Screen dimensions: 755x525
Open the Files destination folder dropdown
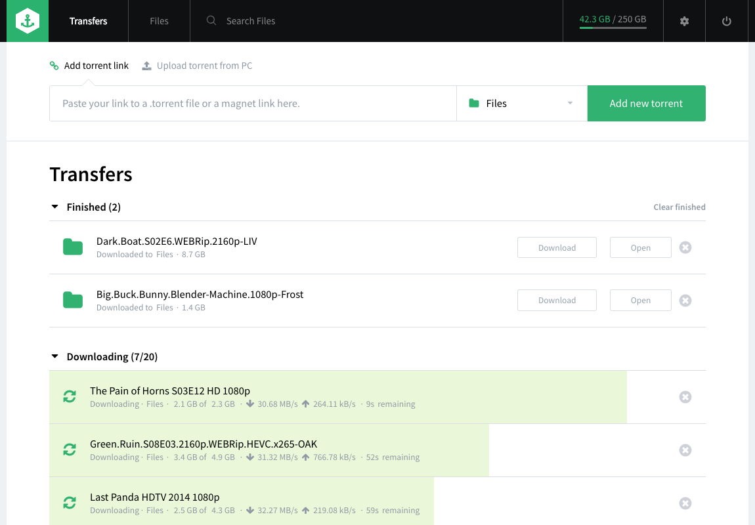click(x=521, y=104)
